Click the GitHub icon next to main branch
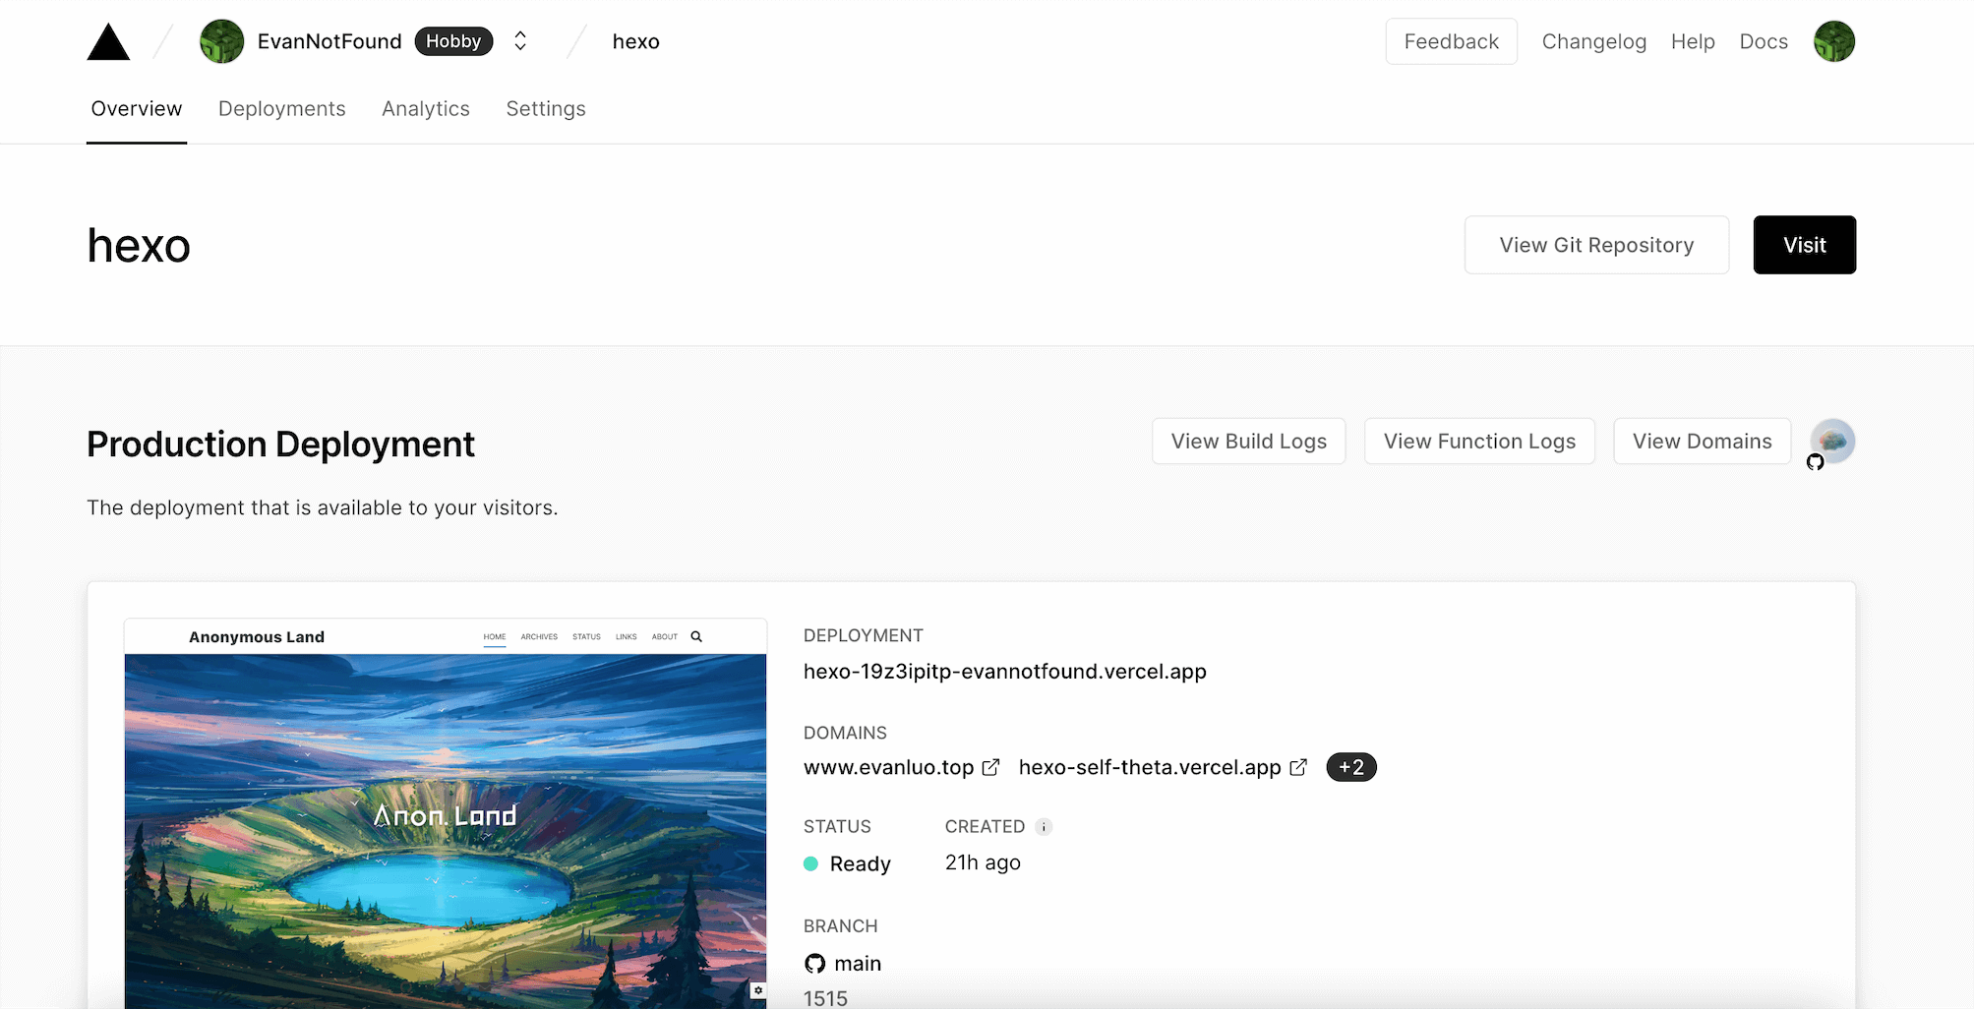 (x=814, y=963)
